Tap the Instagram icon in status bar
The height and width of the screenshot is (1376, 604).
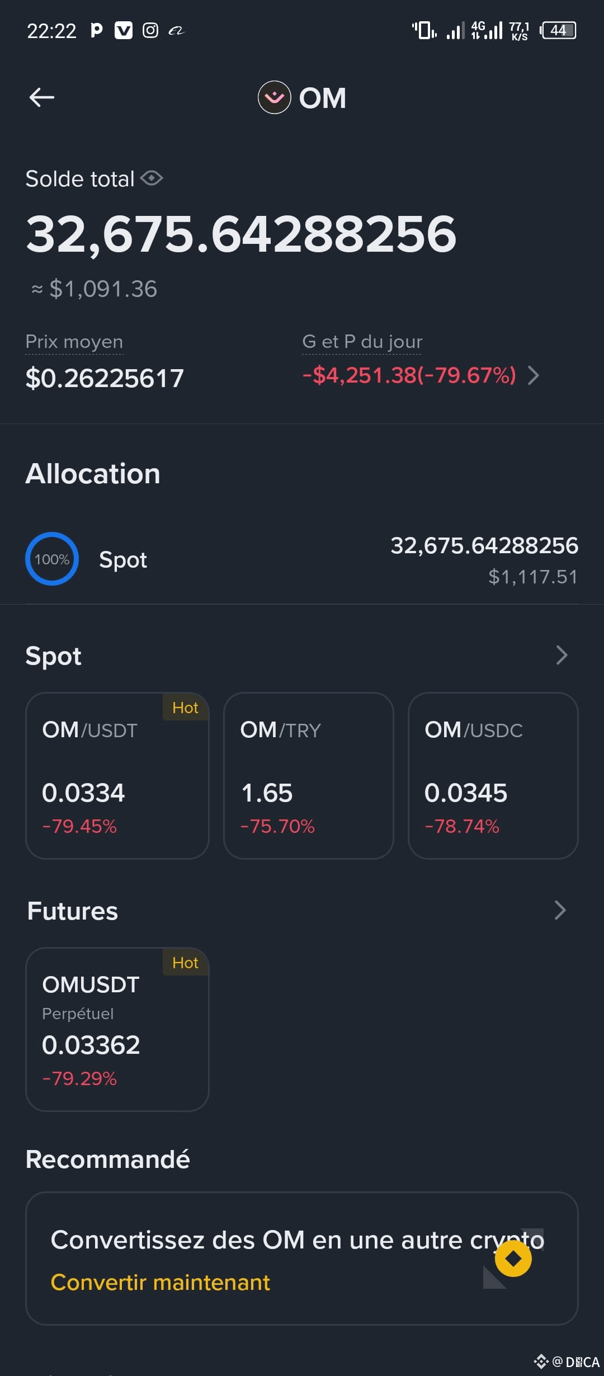tap(150, 30)
